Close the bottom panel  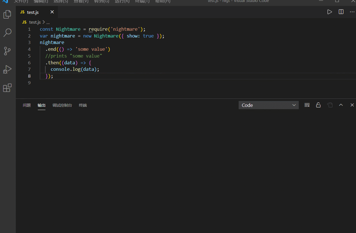[x=352, y=105]
